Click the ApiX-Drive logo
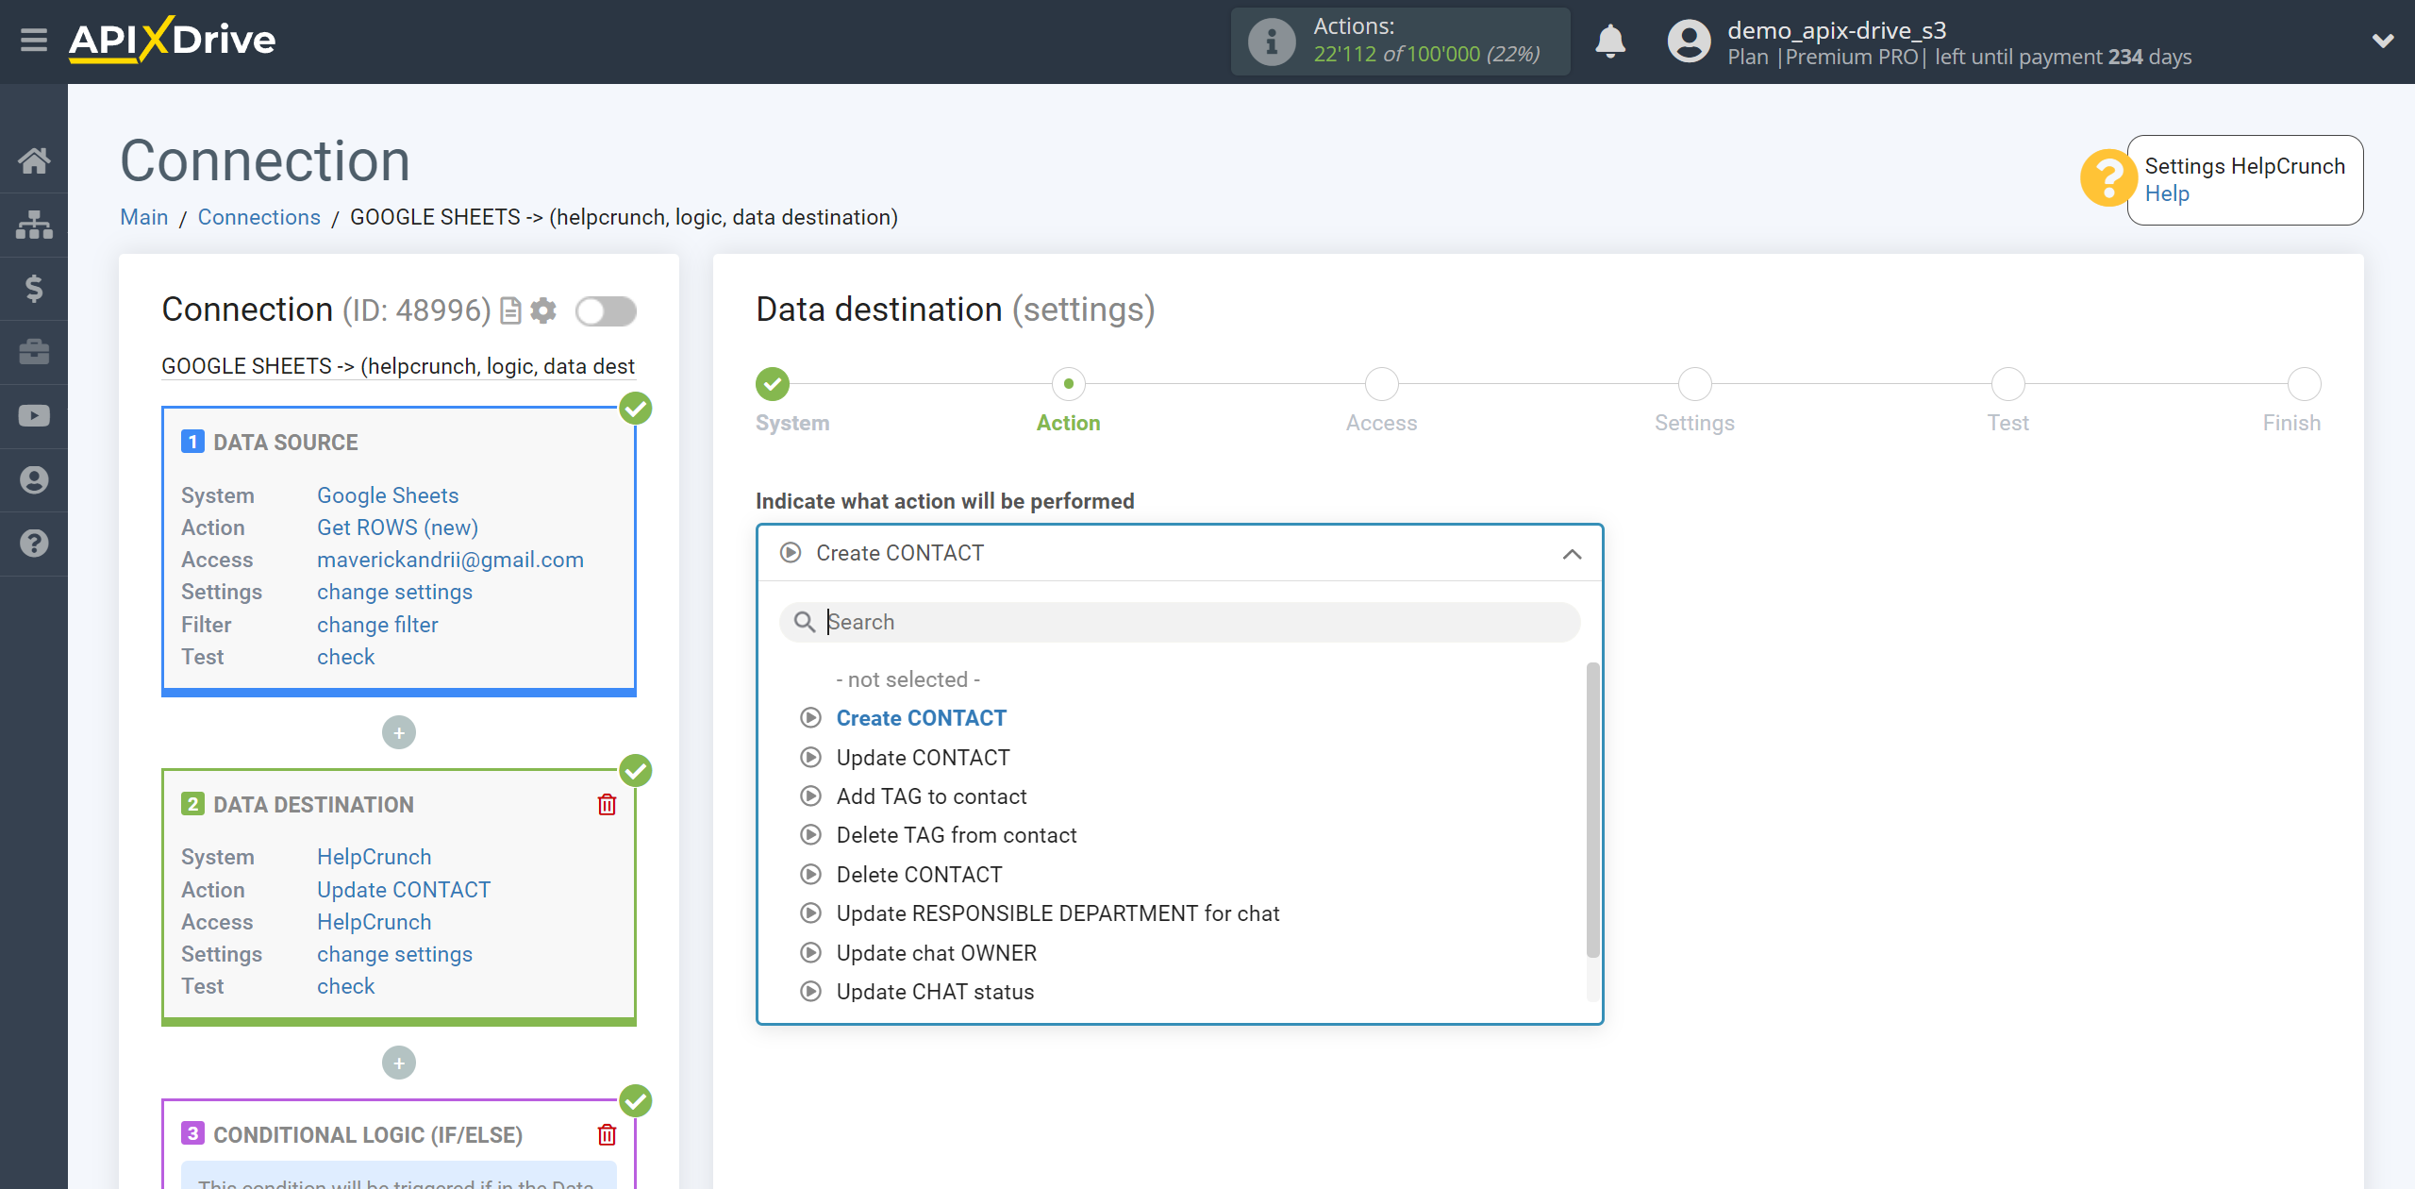 click(173, 40)
